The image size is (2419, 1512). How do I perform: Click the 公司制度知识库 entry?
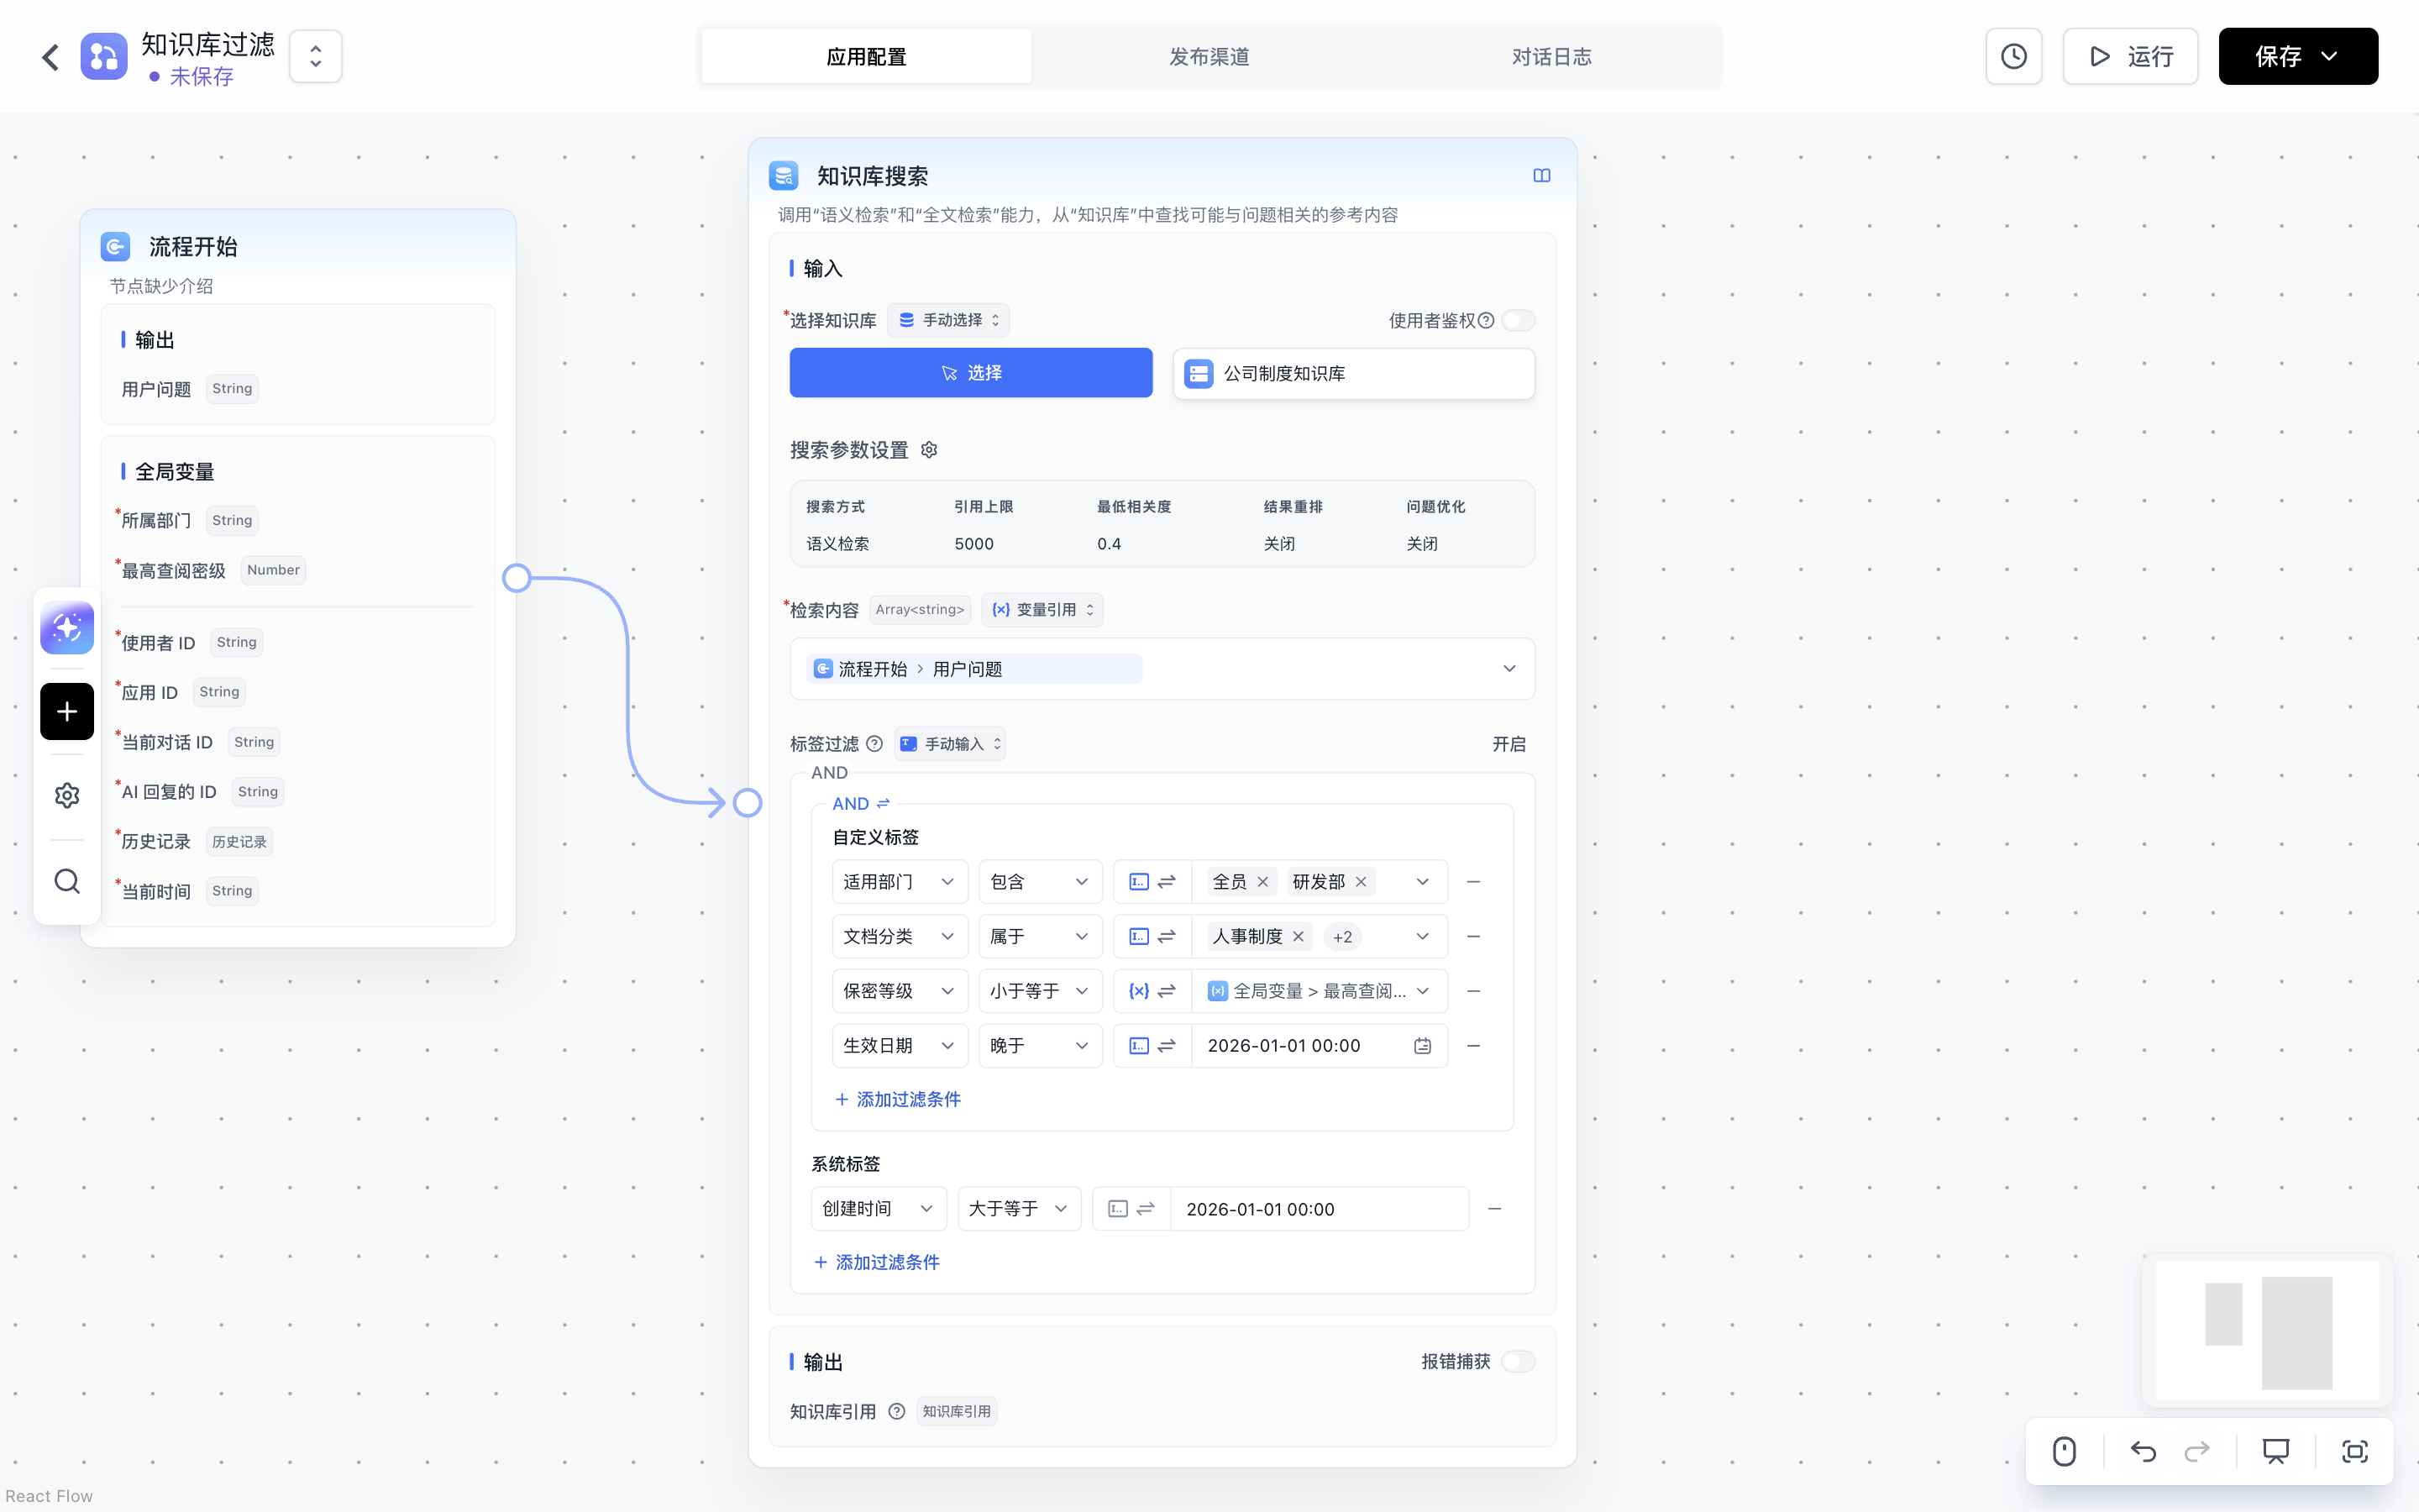[1353, 373]
